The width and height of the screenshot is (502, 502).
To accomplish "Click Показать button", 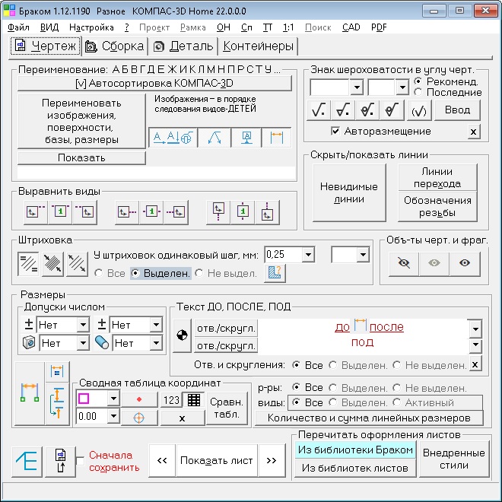I will click(81, 158).
